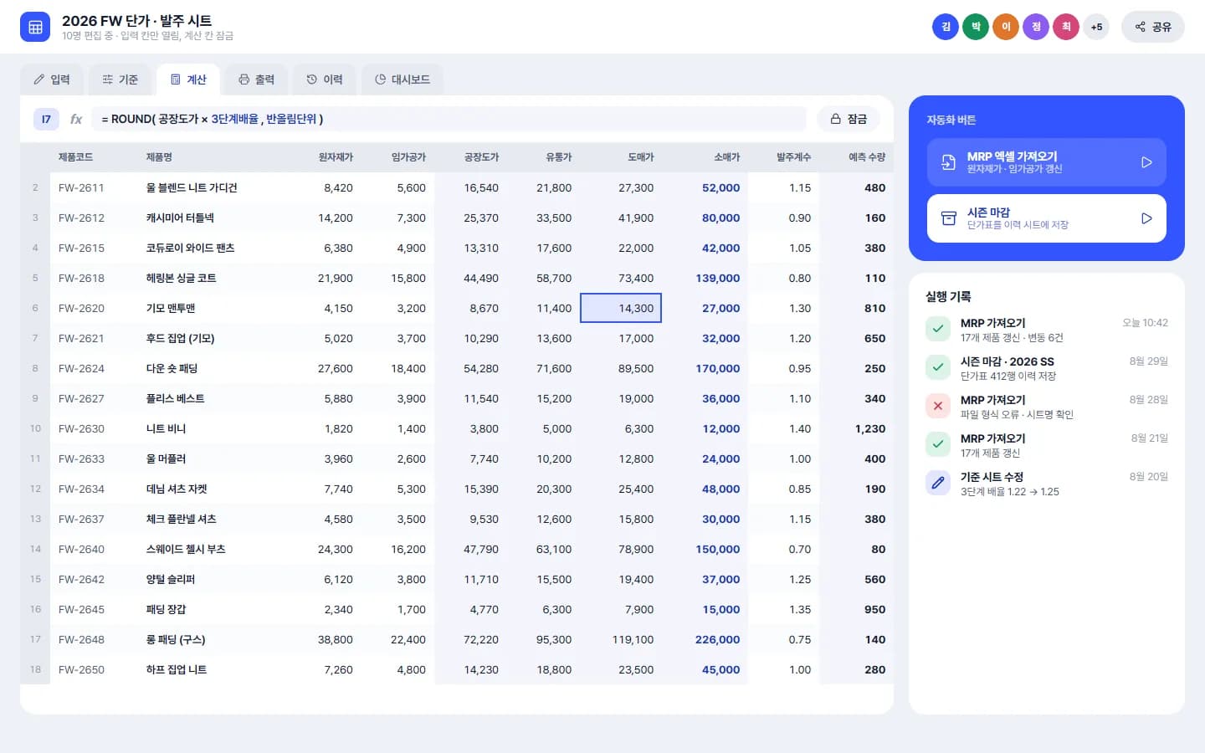Select row number 18

click(x=35, y=669)
